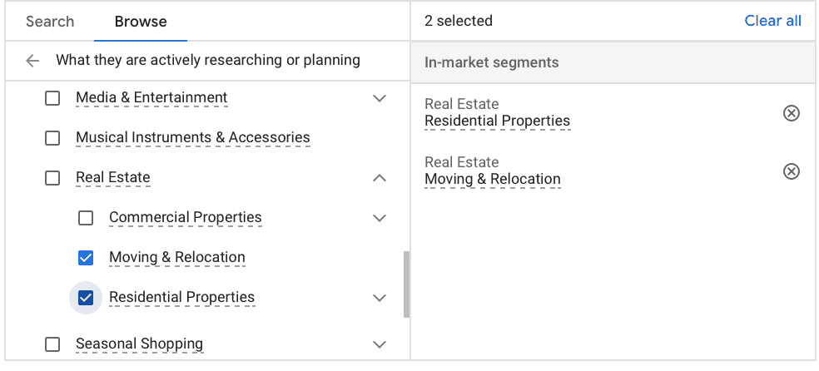Check the Media & Entertainment checkbox
This screenshot has width=819, height=371.
pos(52,98)
